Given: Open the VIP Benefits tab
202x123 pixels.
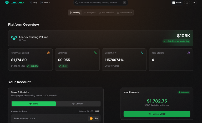Looking at the screenshot, I should 106,13.
